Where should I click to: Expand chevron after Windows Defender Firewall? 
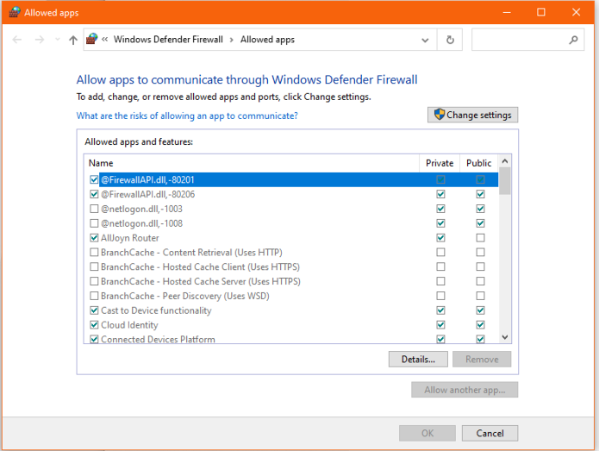[x=232, y=40]
